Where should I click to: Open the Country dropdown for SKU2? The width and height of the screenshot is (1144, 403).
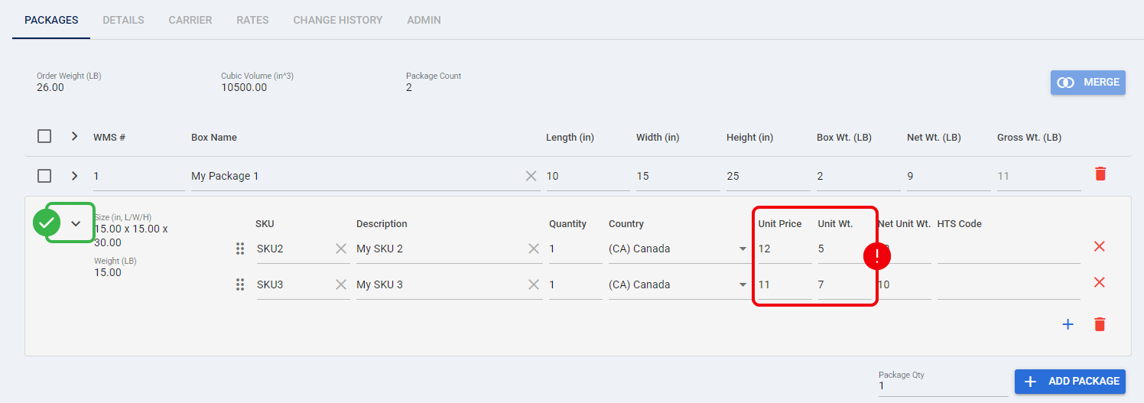(678, 249)
